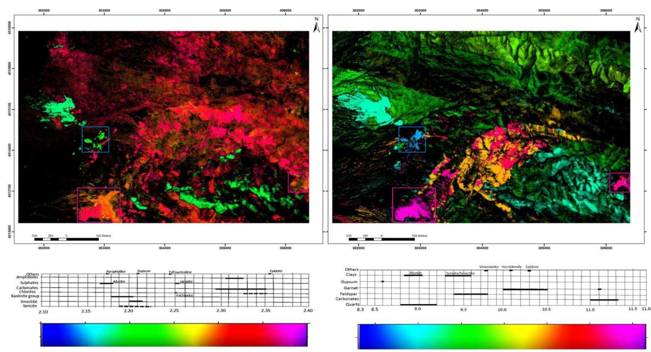Click the 9.5 wavelength axis value

coord(464,310)
